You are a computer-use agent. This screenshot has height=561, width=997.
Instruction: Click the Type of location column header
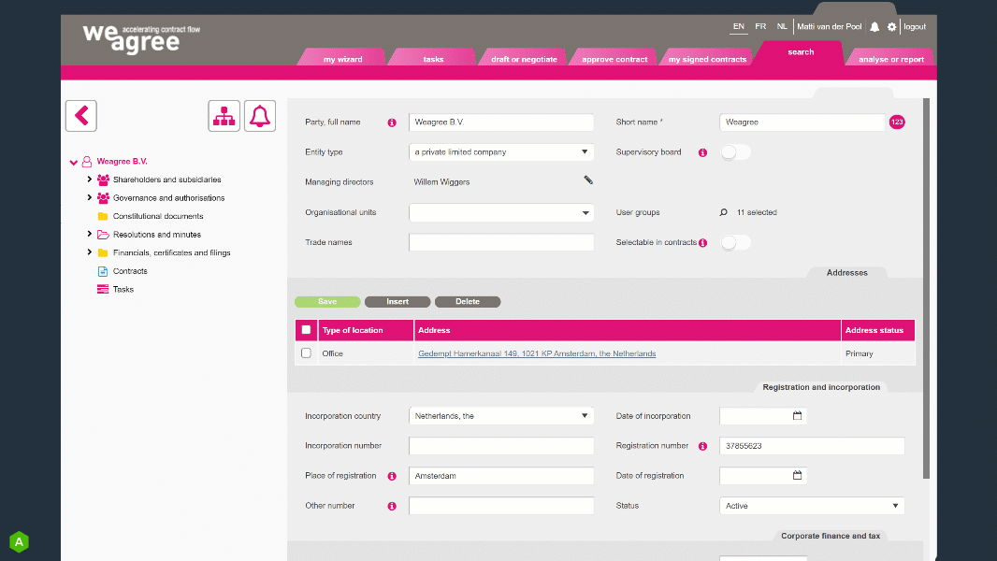[366, 330]
